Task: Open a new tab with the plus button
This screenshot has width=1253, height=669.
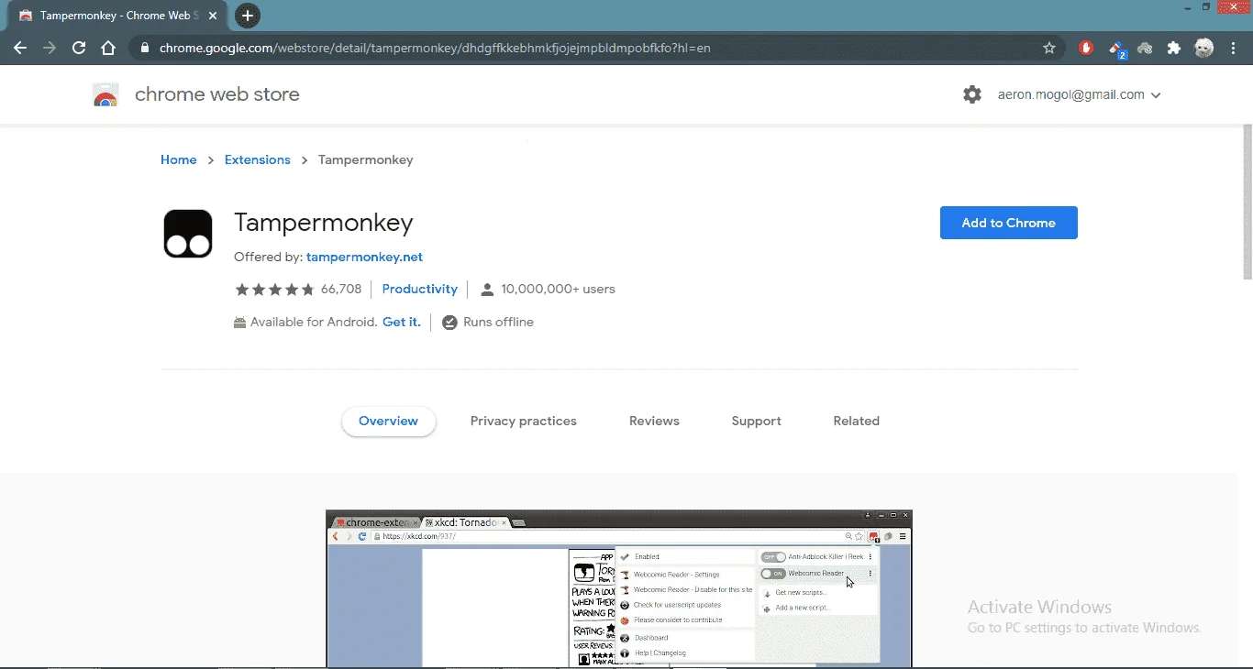Action: 248,16
